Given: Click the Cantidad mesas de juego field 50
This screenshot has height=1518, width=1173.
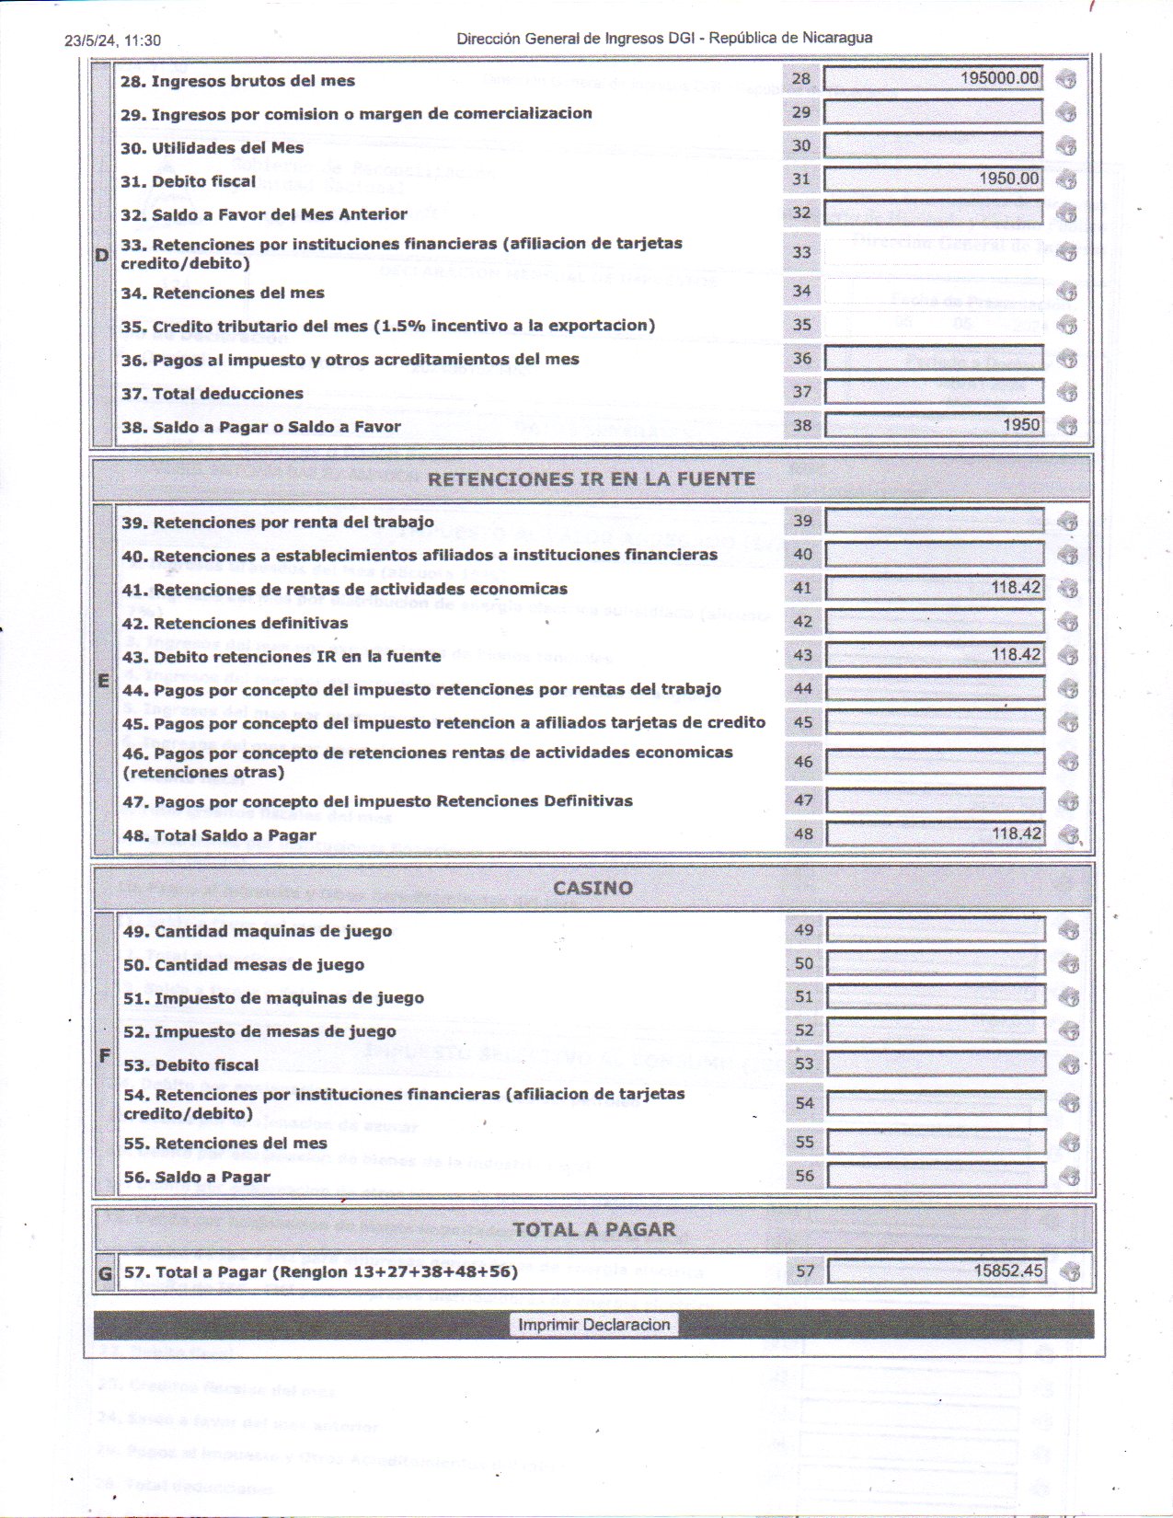Looking at the screenshot, I should [936, 963].
